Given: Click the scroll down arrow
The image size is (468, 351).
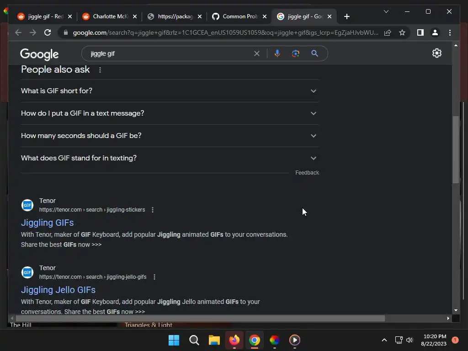Looking at the screenshot, I should 456,310.
